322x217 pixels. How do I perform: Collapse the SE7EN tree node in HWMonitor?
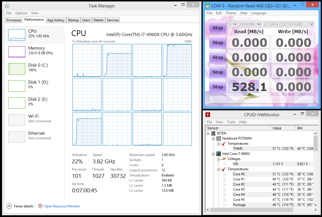tap(208, 134)
